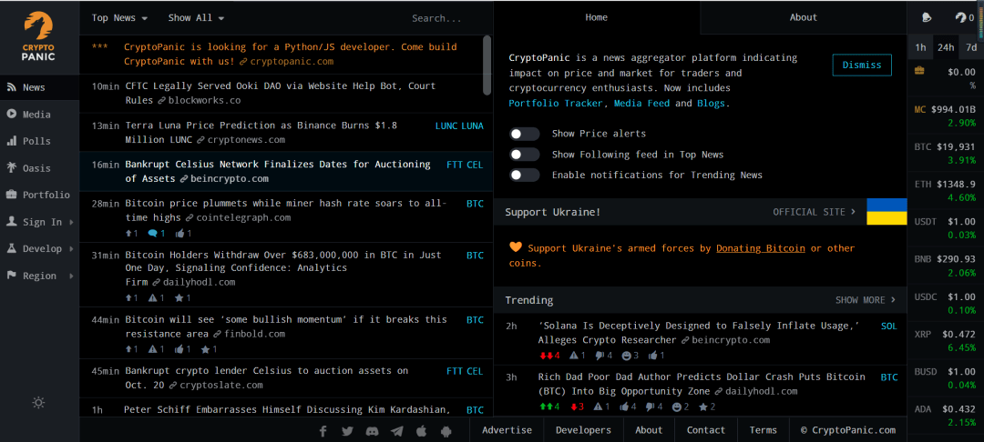
Task: Open the Top News dropdown
Action: (120, 17)
